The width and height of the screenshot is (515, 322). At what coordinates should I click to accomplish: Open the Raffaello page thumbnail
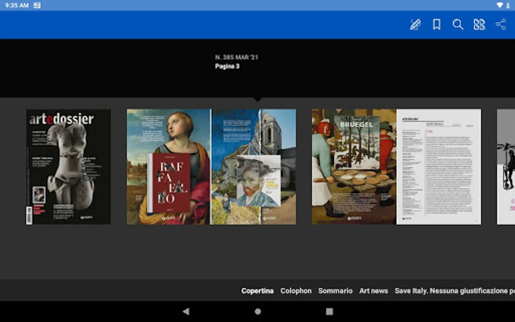coord(169,167)
